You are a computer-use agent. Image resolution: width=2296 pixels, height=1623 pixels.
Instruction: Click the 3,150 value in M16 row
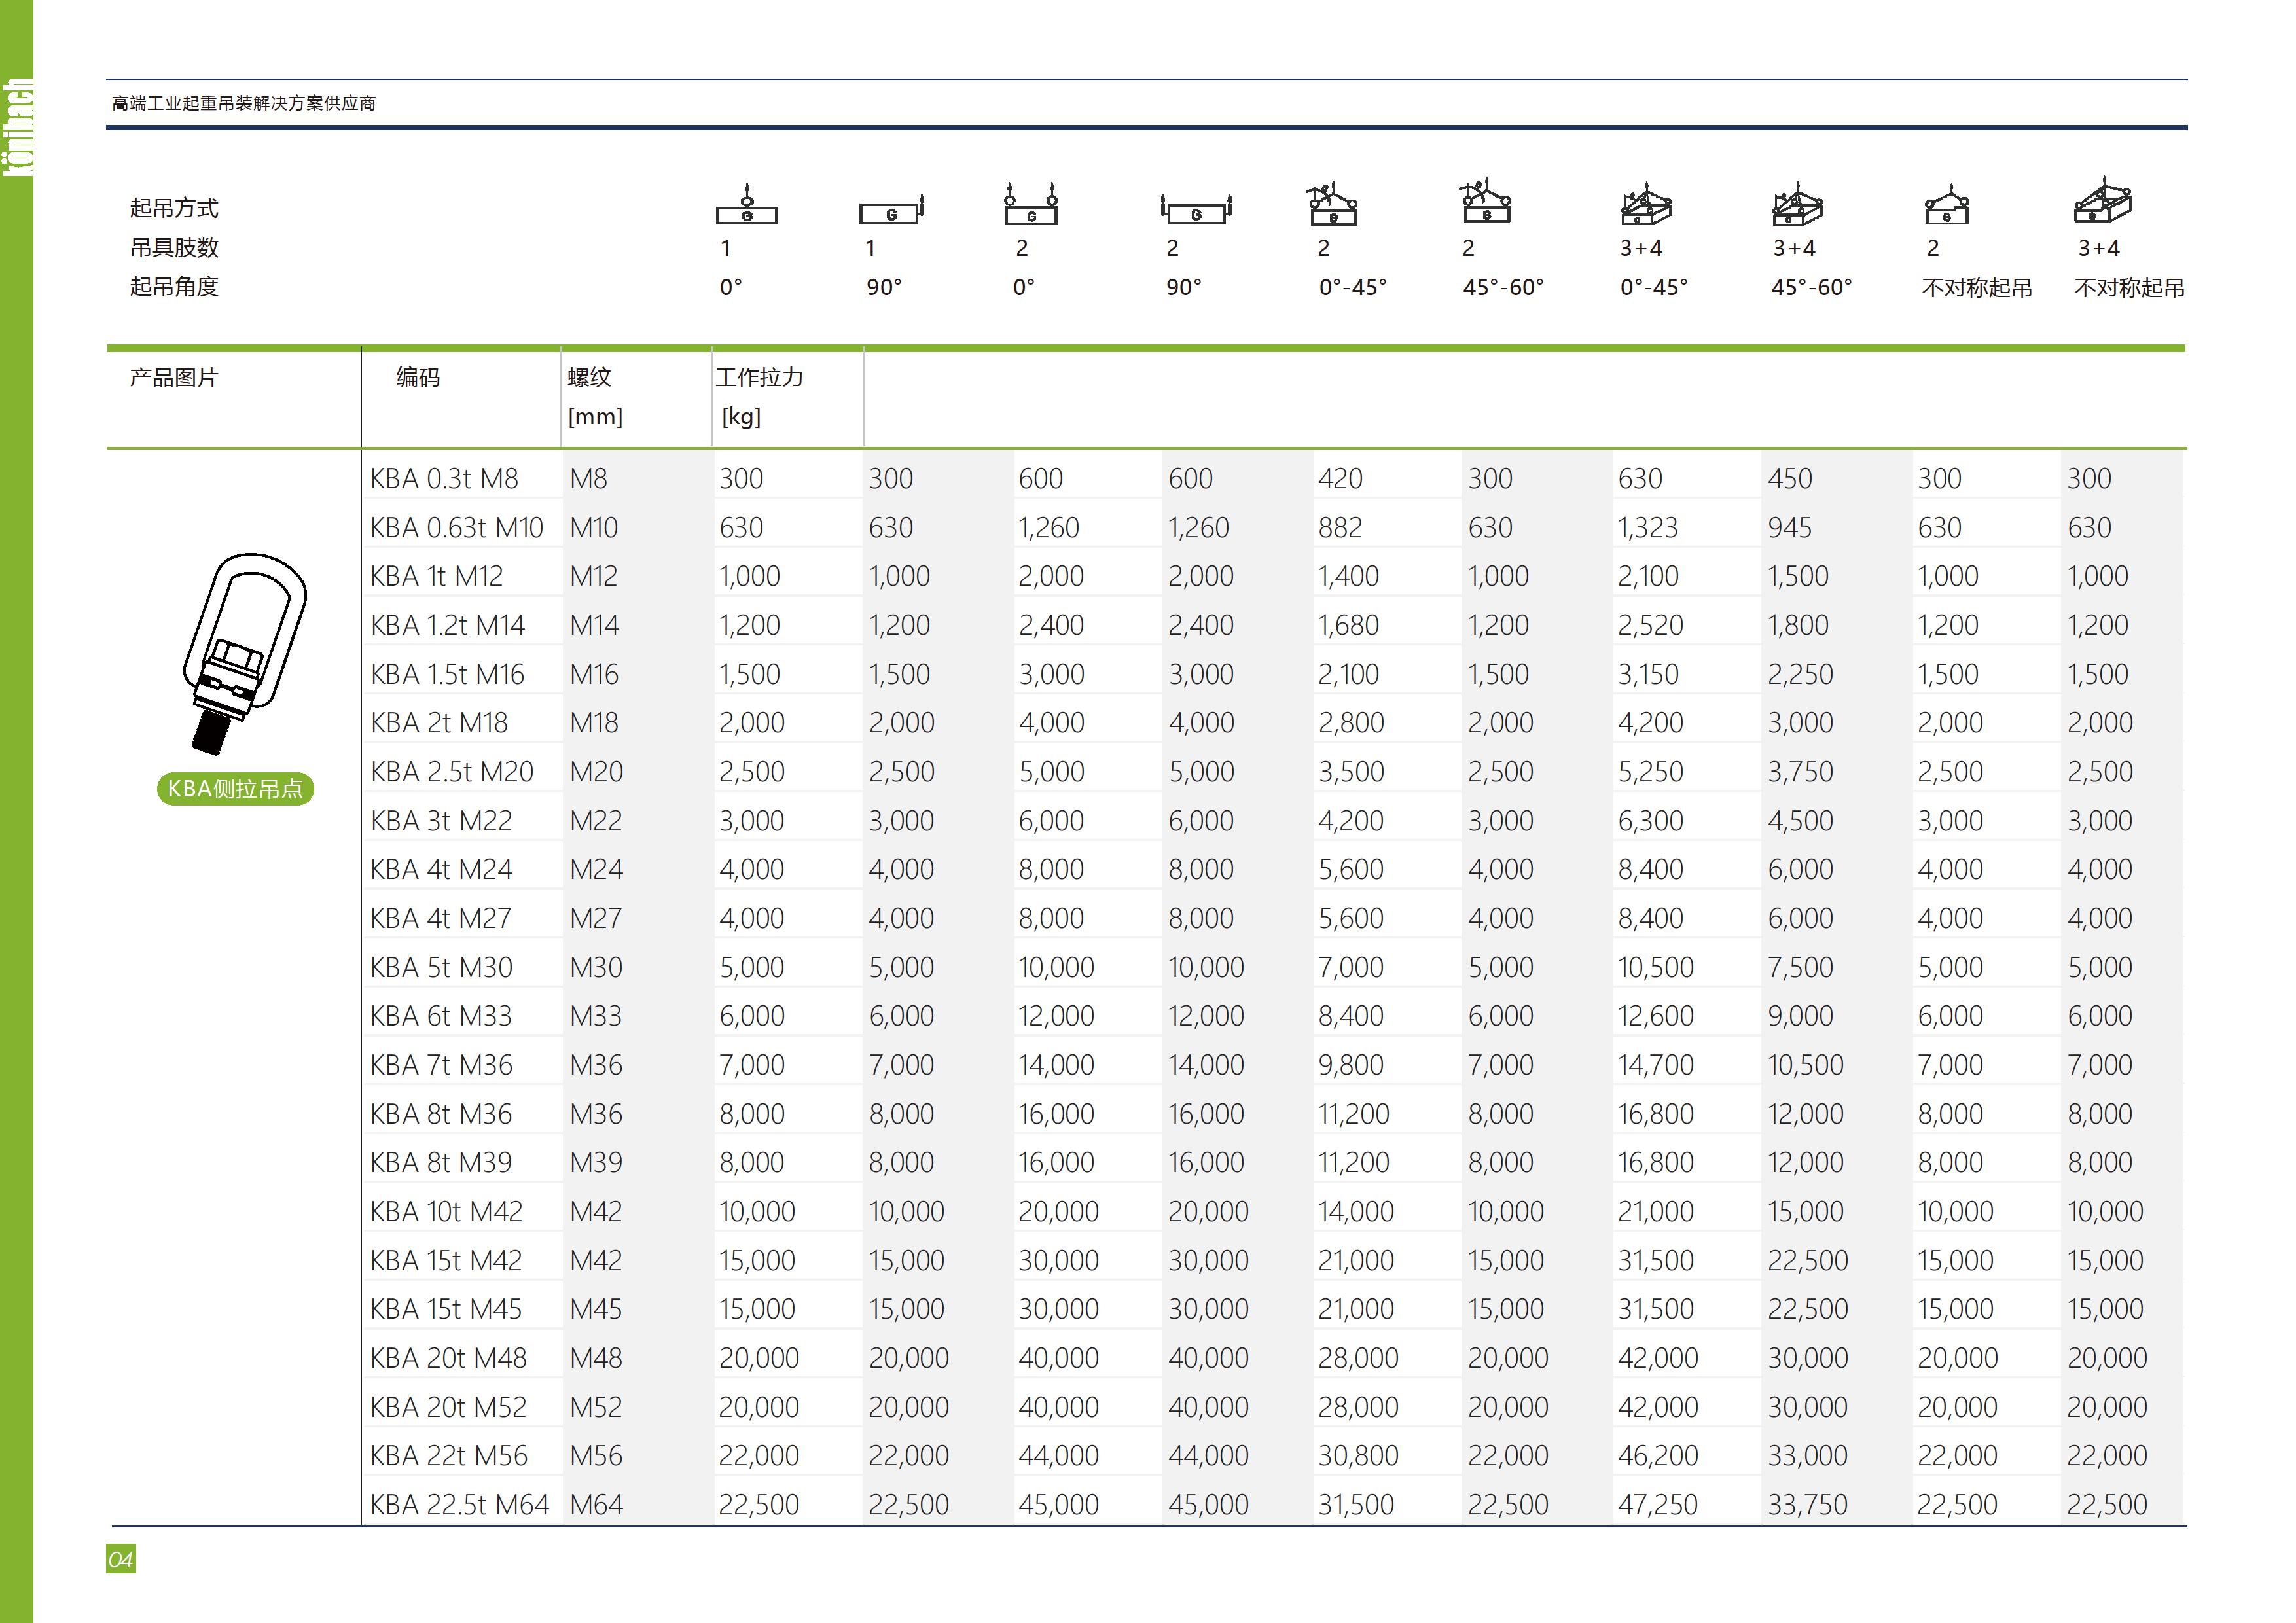pyautogui.click(x=1649, y=675)
